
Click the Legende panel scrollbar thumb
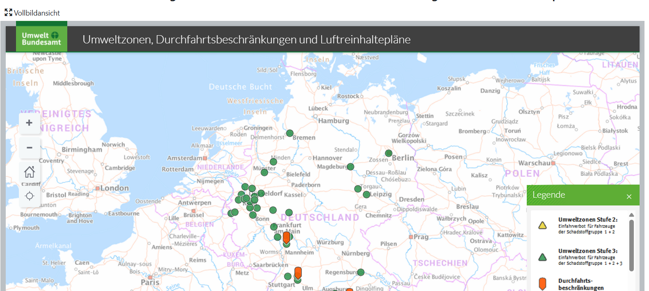point(631,245)
